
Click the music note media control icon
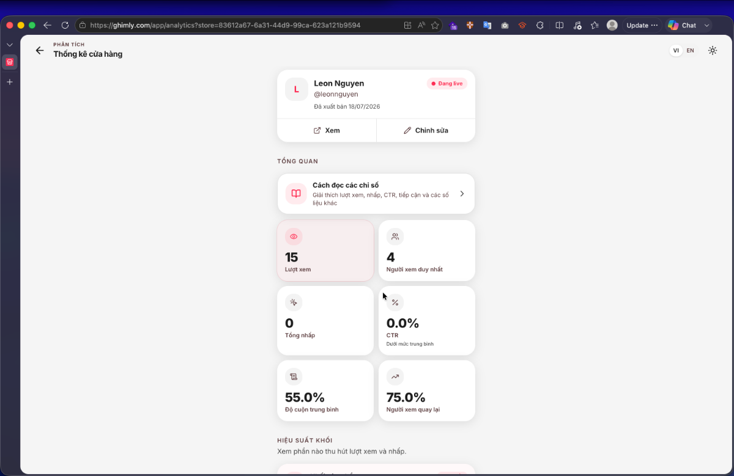click(x=577, y=26)
